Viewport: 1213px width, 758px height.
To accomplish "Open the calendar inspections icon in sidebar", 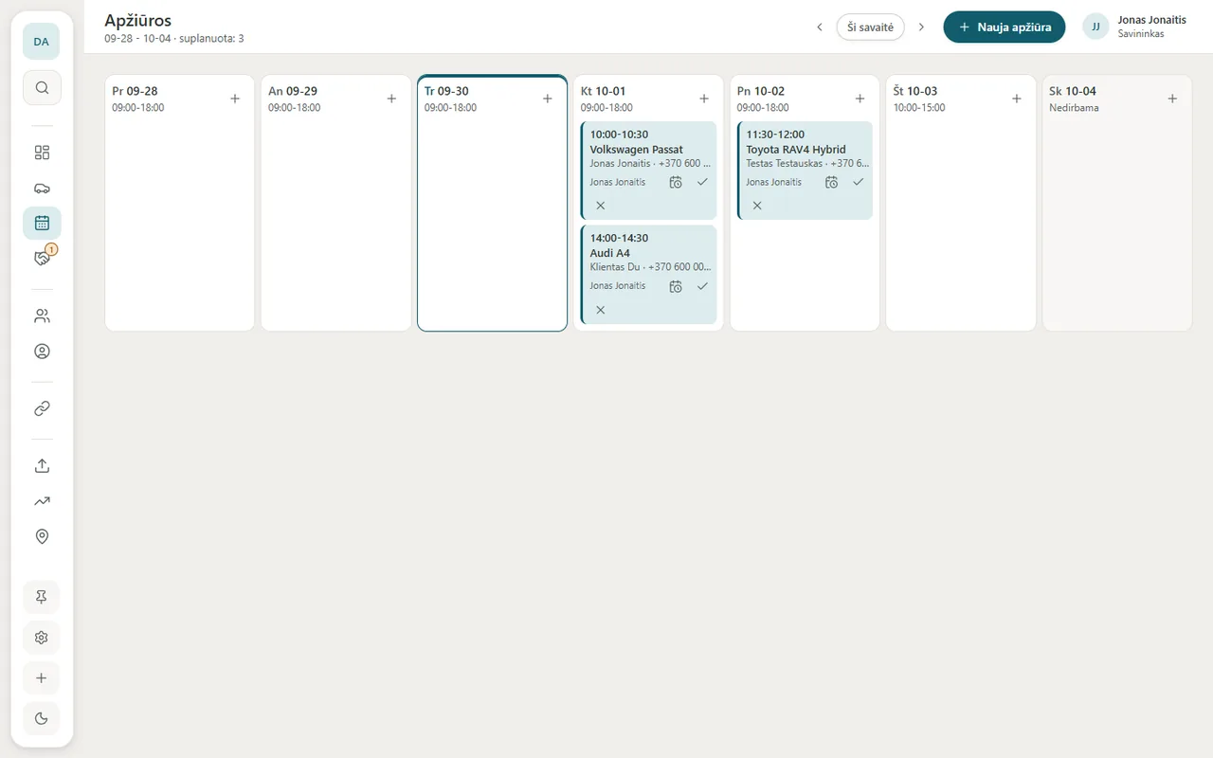I will [x=42, y=224].
